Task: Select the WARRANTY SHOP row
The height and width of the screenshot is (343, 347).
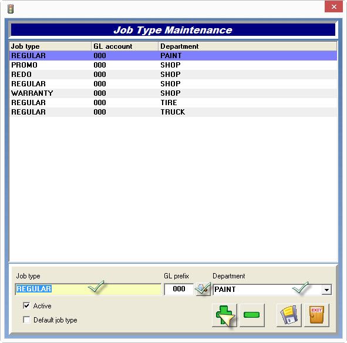Action: [173, 93]
